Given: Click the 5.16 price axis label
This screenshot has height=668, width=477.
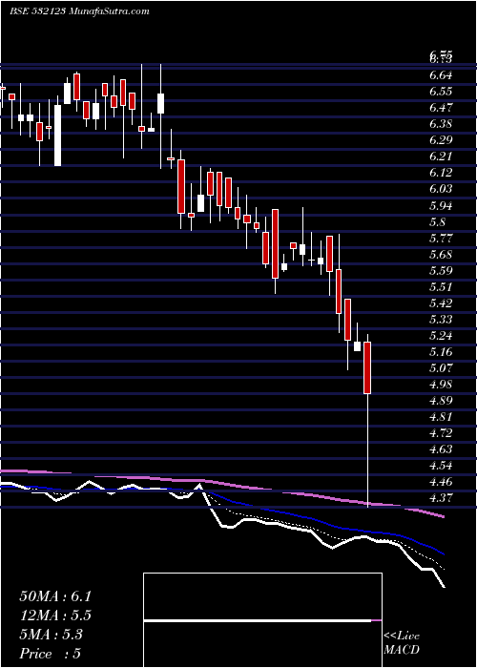Looking at the screenshot, I should click(x=441, y=351).
